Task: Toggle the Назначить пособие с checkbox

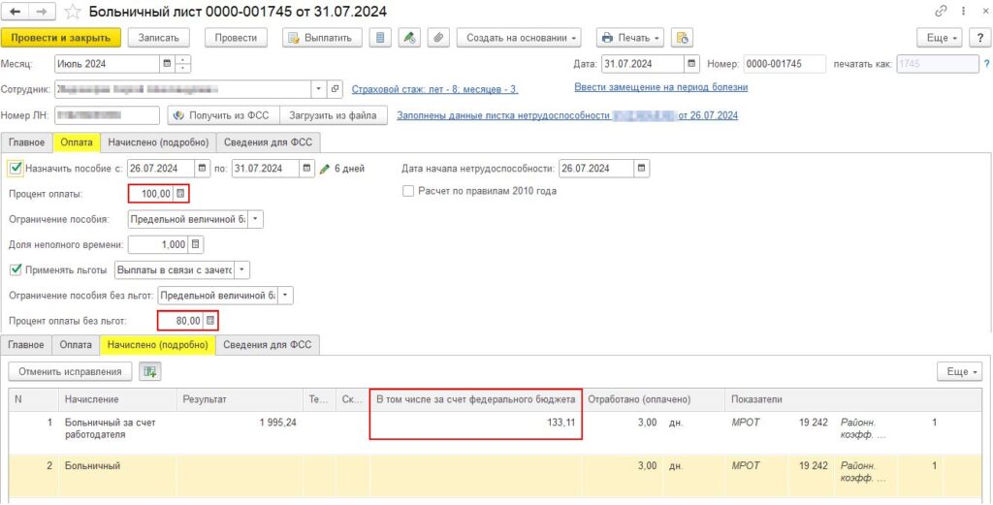Action: [x=16, y=169]
